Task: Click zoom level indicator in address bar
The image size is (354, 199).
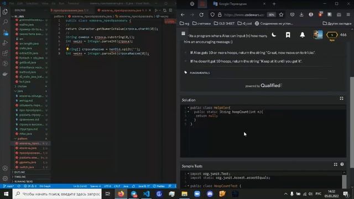Action: (271, 15)
